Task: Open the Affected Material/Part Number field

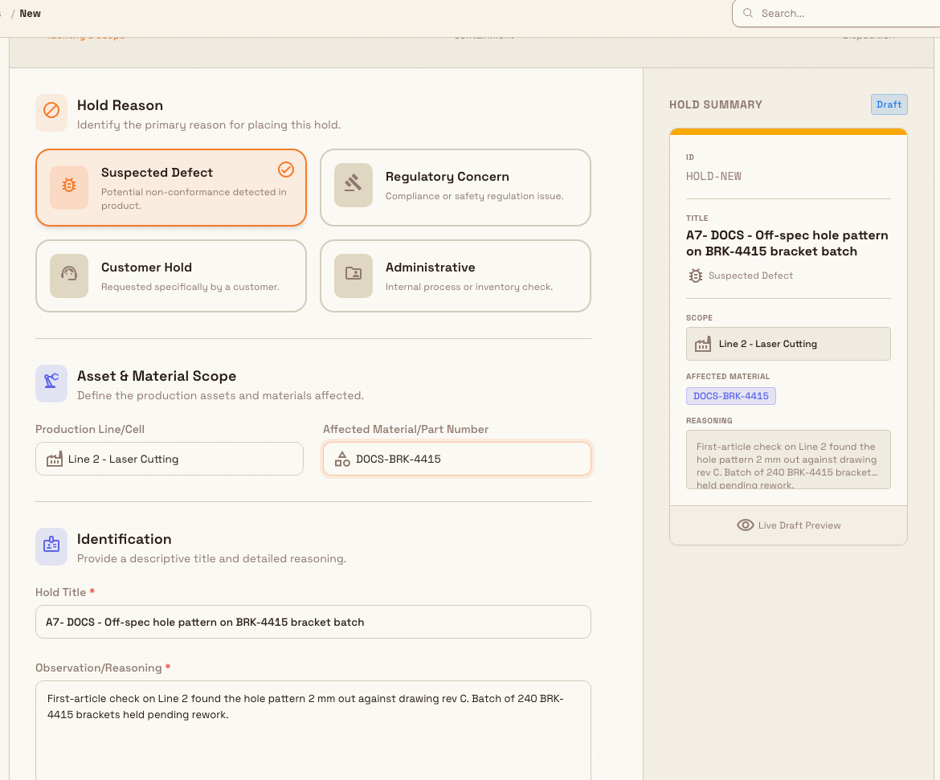Action: [x=457, y=459]
